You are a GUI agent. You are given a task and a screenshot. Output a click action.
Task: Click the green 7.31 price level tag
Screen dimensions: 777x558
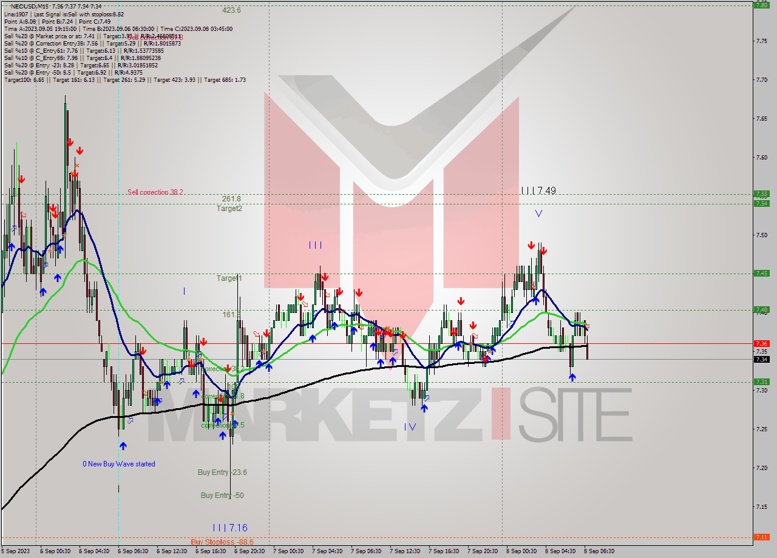(761, 382)
